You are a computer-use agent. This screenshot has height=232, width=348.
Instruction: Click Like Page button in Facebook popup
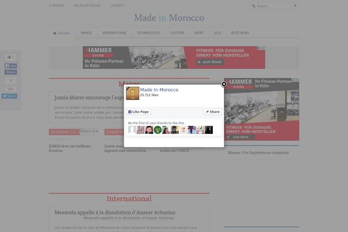[x=139, y=112]
